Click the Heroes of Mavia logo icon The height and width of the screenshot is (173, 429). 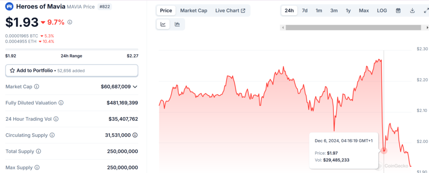pos(9,7)
